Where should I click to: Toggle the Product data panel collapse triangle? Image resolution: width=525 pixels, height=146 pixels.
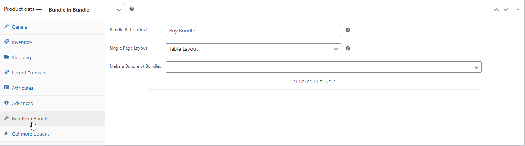[x=518, y=10]
